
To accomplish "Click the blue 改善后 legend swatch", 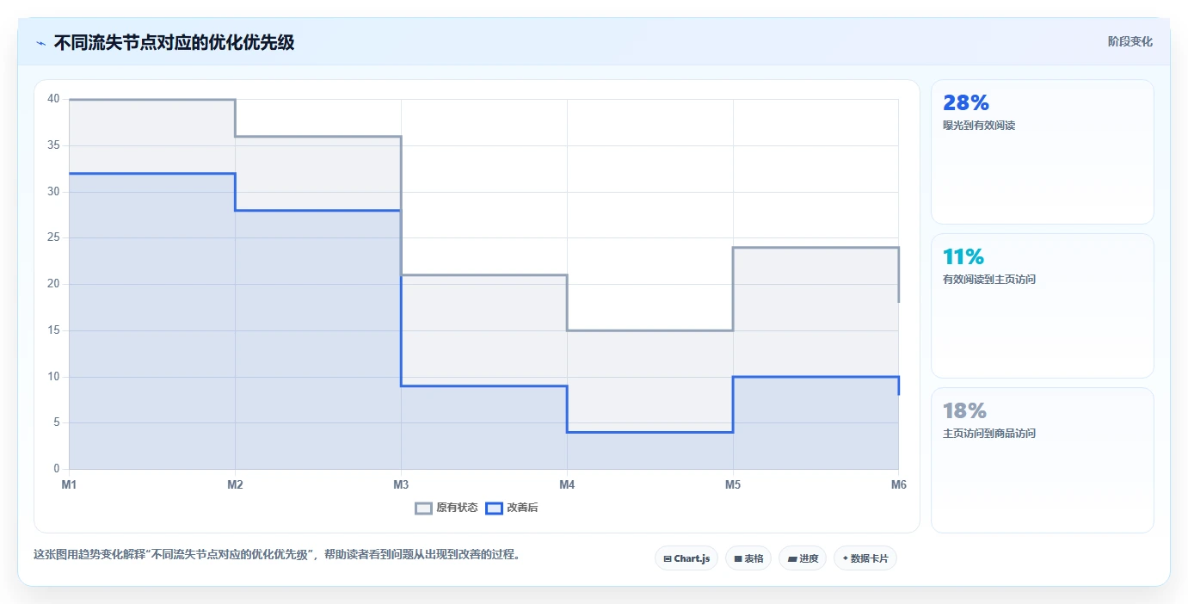I will click(494, 508).
